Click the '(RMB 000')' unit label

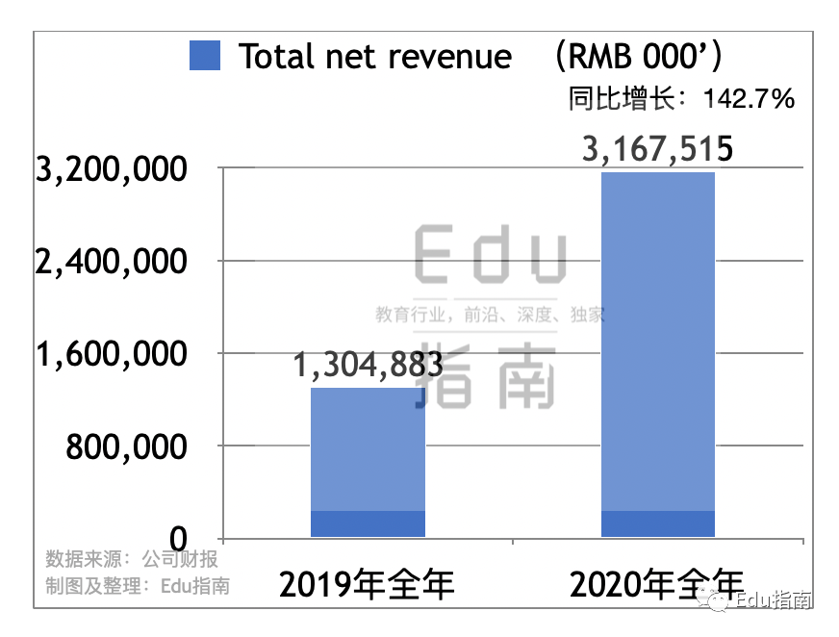tap(639, 56)
